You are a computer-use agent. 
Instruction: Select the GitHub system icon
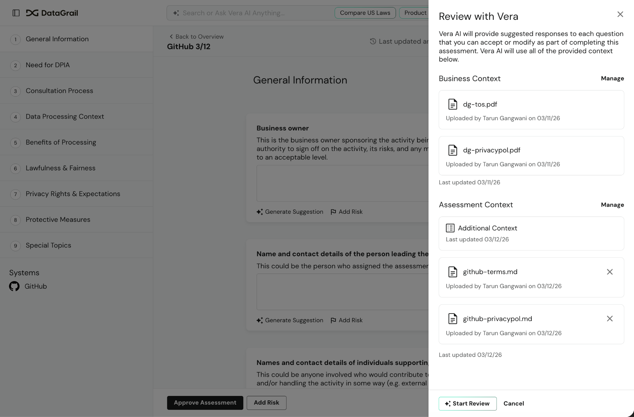tap(14, 286)
